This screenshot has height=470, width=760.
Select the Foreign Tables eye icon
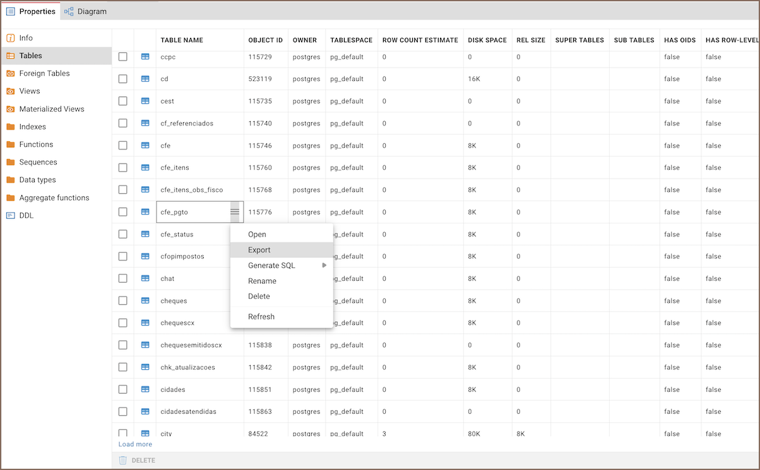(x=10, y=73)
